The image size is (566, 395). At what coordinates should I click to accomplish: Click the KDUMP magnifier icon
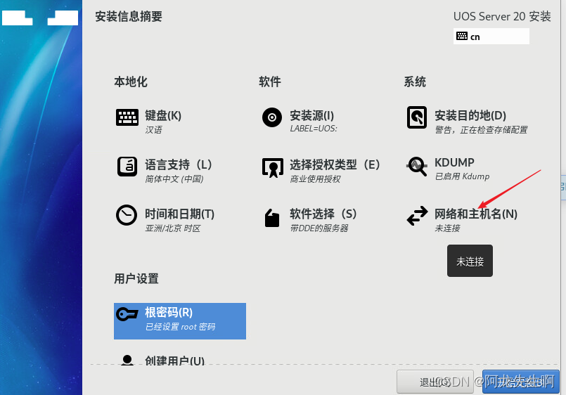point(417,166)
